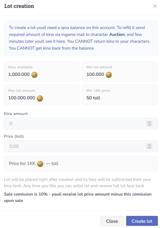This screenshot has width=160, height=228.
Task: Click the coin icon beside Min lot amount 100.000
Action: [109, 75]
